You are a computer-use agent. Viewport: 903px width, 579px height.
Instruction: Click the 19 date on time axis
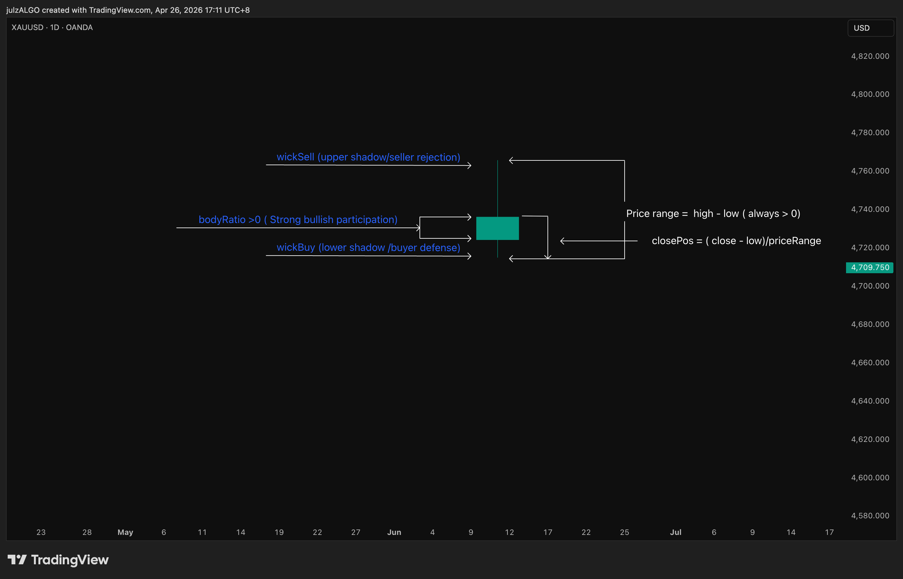tap(279, 532)
